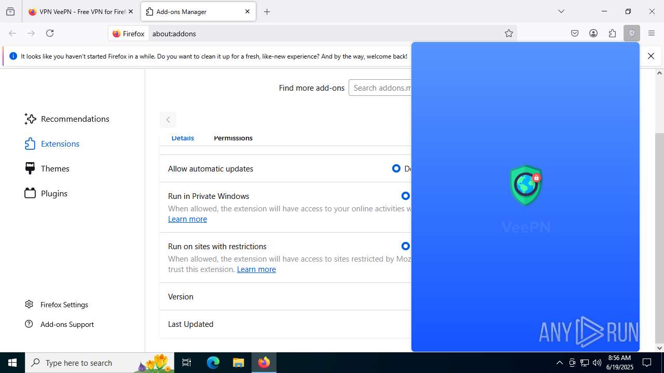The width and height of the screenshot is (664, 373).
Task: Open Save to Pocket icon
Action: (x=575, y=33)
